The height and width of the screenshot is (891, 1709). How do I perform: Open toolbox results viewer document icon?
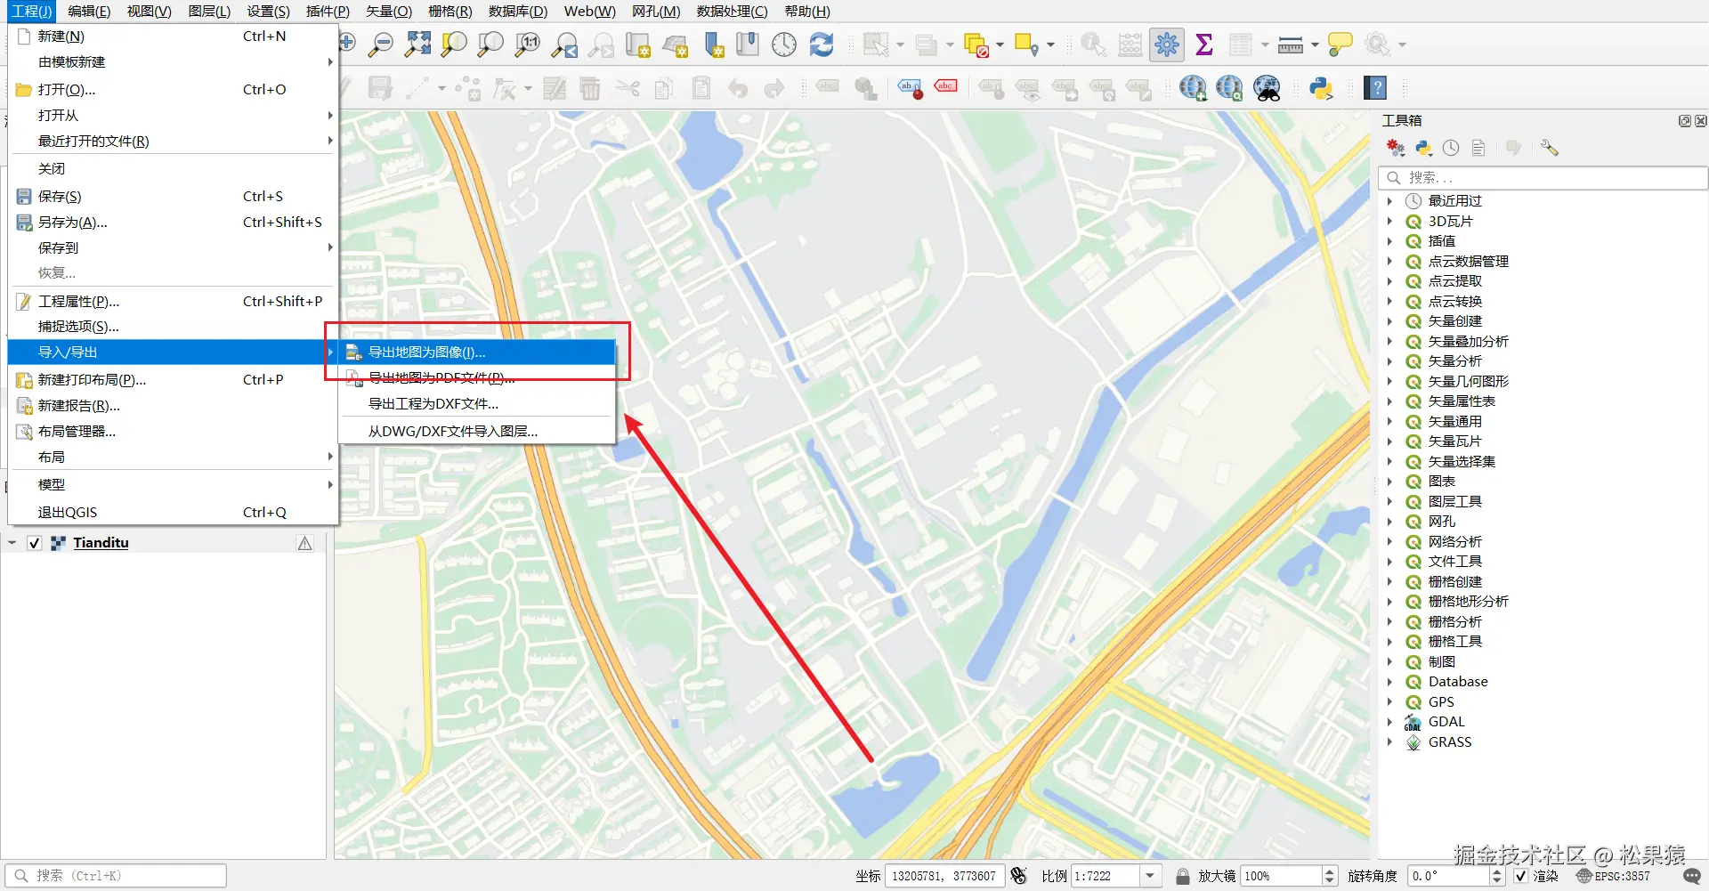(x=1478, y=148)
